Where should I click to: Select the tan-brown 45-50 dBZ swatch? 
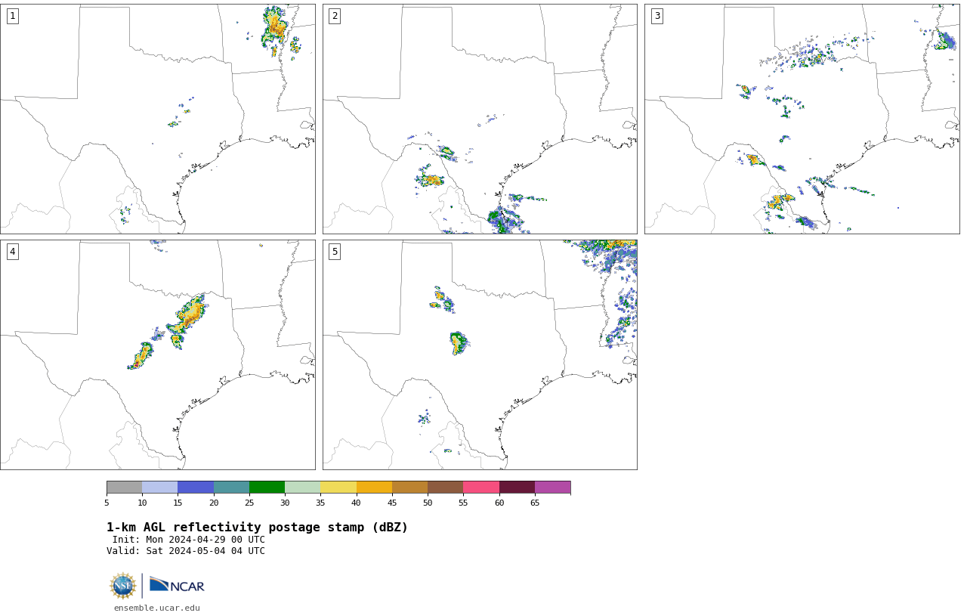point(409,487)
